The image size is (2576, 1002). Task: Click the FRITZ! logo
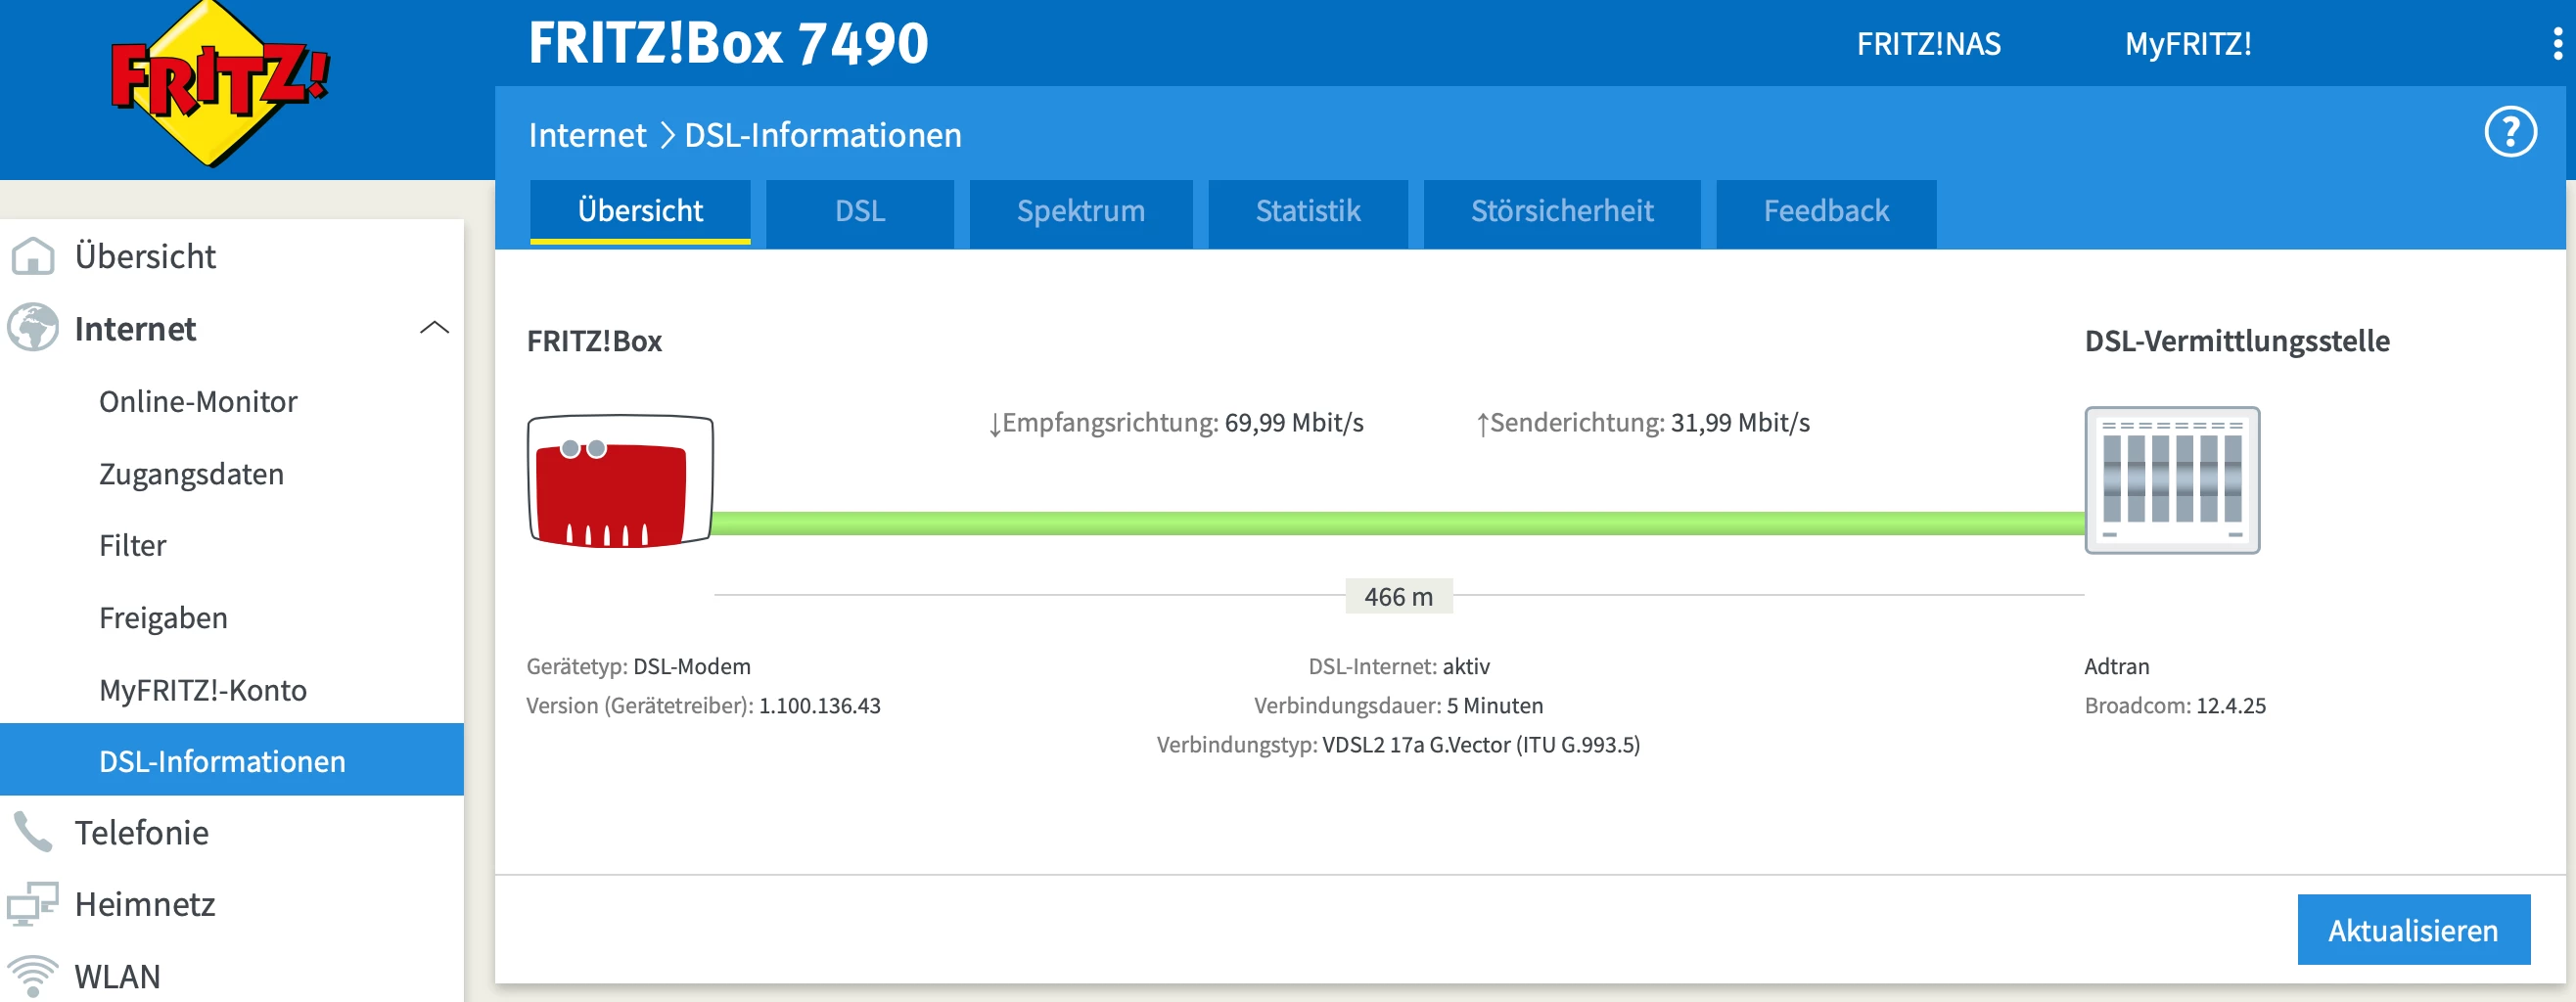(x=219, y=84)
